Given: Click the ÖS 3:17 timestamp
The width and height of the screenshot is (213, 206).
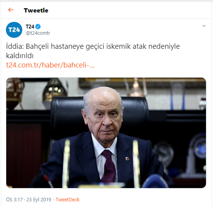Looking at the screenshot, I should pyautogui.click(x=14, y=199).
